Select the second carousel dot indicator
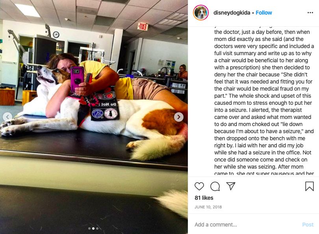Image resolution: width=319 pixels, height=234 pixels. pos(93,228)
